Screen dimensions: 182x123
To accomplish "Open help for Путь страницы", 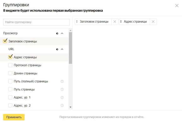I will tap(62, 89).
